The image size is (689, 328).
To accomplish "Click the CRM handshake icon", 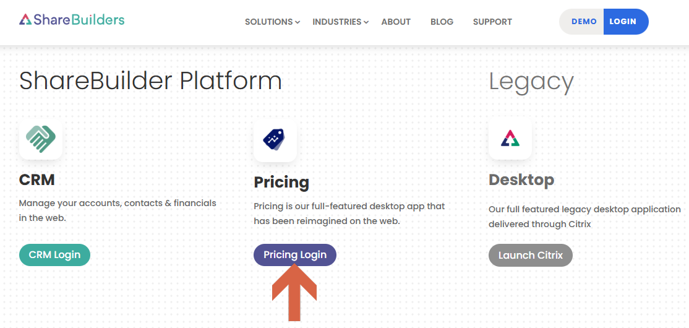I will [41, 139].
